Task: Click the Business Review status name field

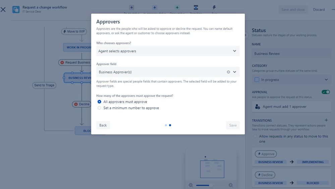Action: 291,54
